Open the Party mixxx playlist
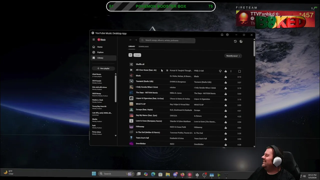Image resolution: width=320 pixels, height=180 pixels. [x=97, y=133]
